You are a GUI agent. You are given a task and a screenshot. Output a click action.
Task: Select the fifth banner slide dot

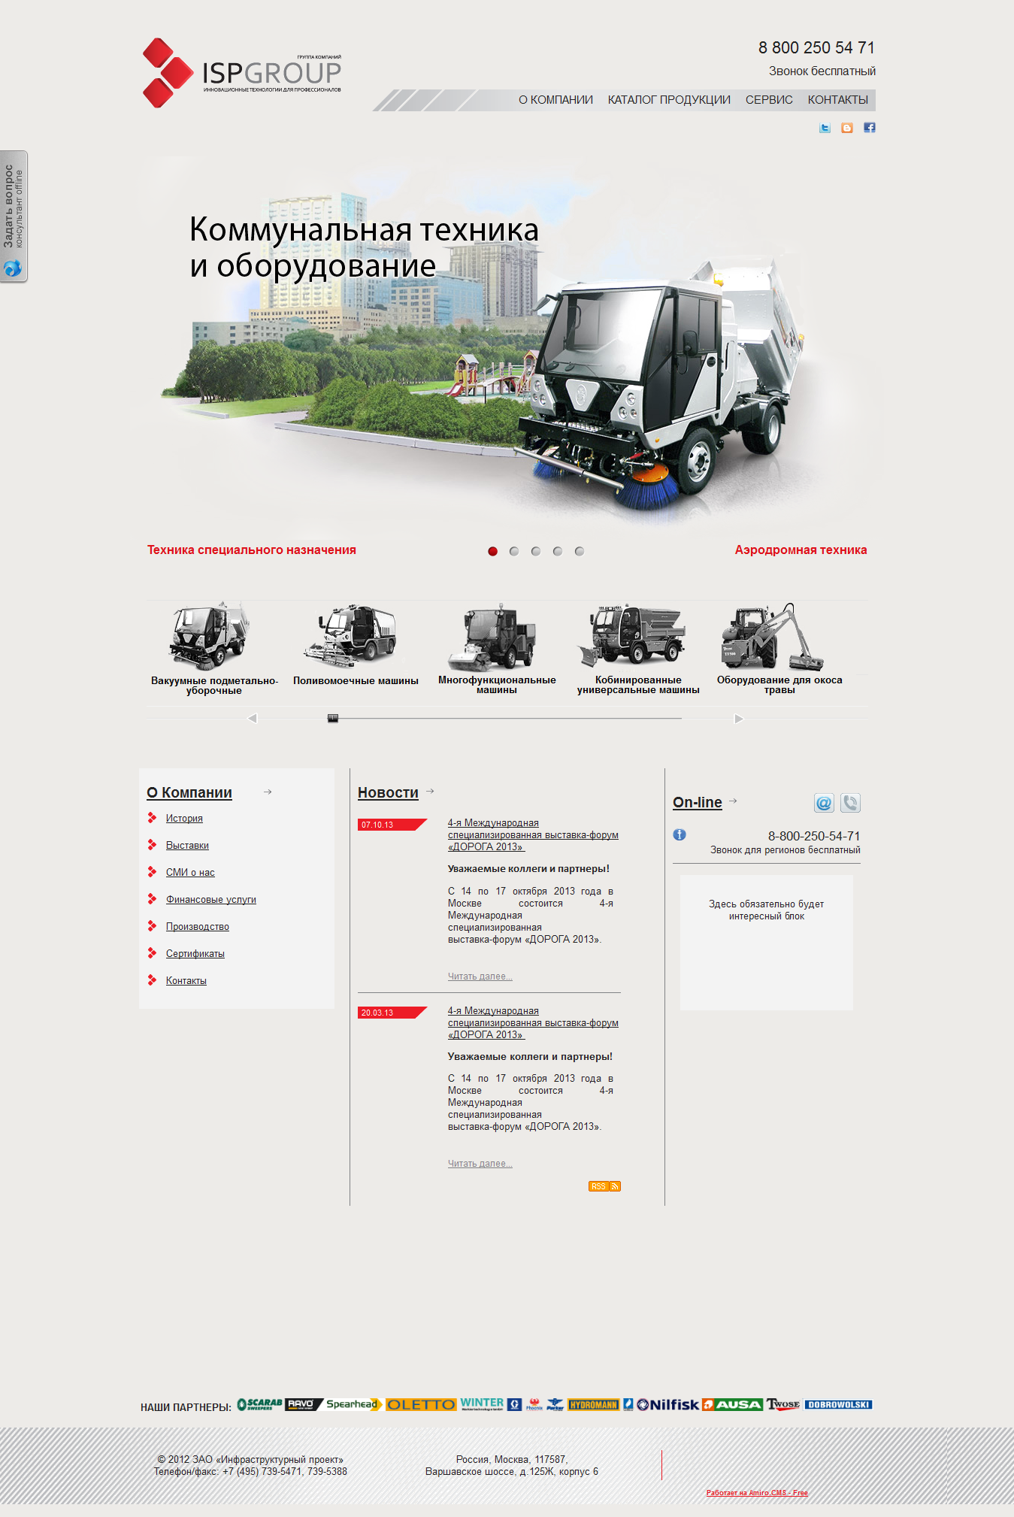pos(580,551)
